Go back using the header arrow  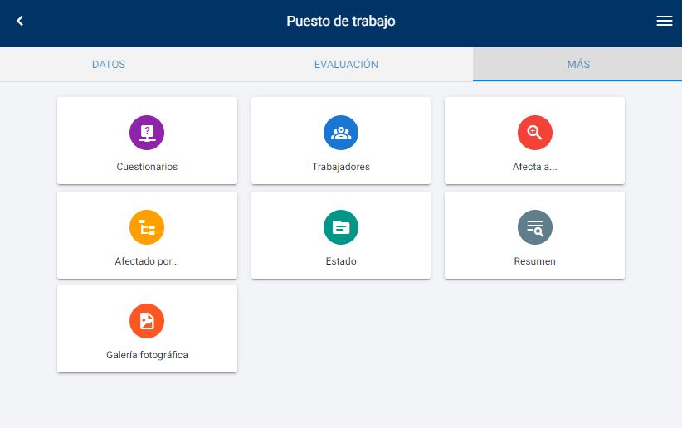tap(20, 22)
